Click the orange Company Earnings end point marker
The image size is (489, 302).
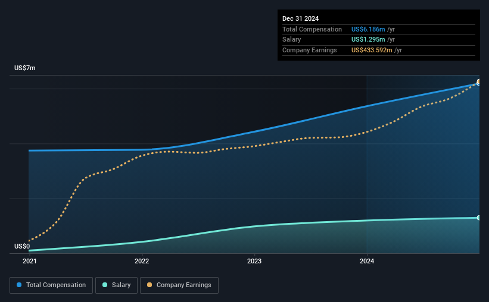(x=478, y=82)
